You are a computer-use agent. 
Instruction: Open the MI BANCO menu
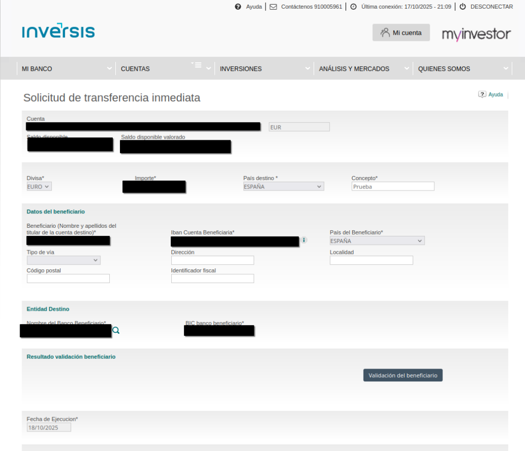tap(66, 69)
